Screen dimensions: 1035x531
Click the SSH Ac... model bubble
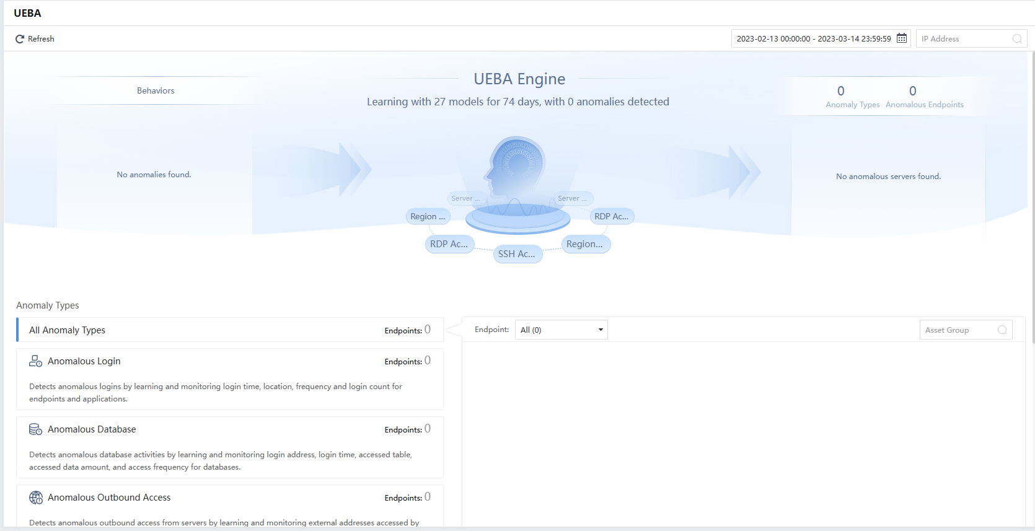click(517, 254)
